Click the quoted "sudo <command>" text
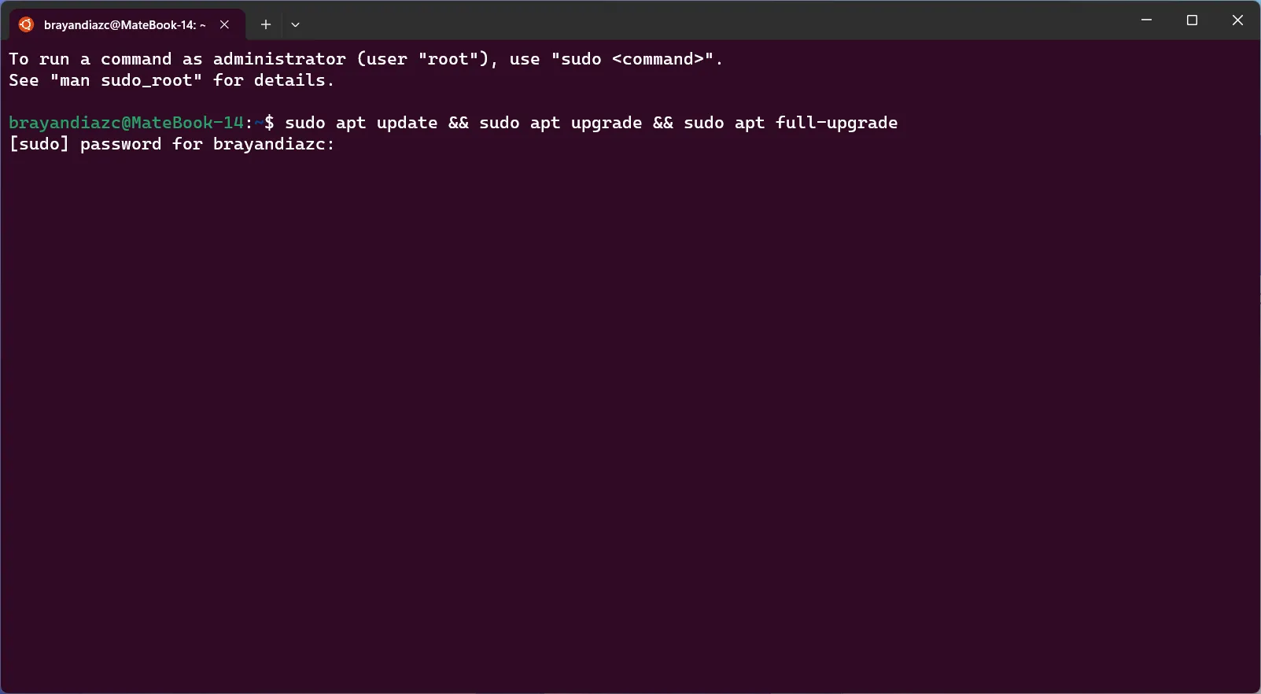 click(x=632, y=59)
